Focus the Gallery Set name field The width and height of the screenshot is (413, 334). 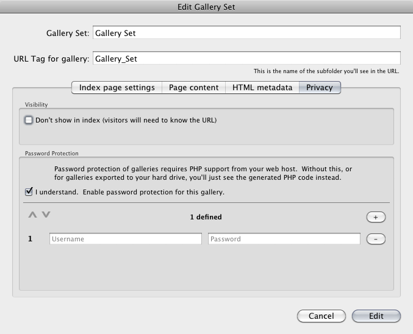pos(246,33)
